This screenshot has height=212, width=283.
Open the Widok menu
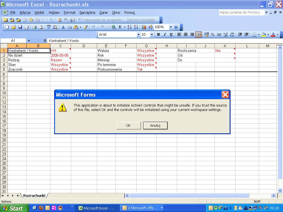pyautogui.click(x=39, y=13)
